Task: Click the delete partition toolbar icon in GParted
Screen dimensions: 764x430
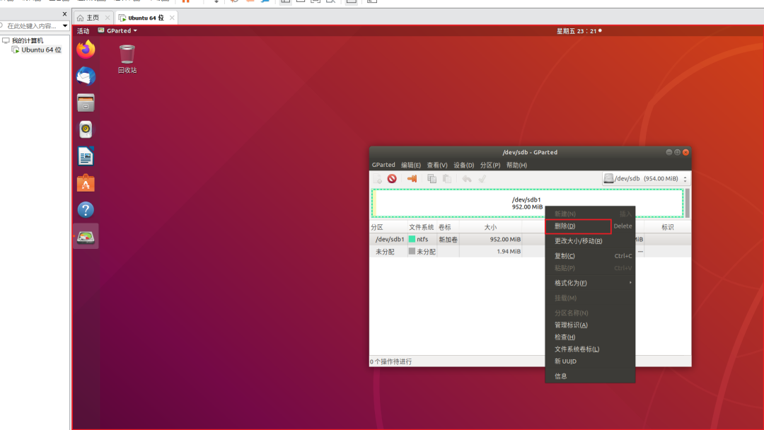Action: coord(392,179)
